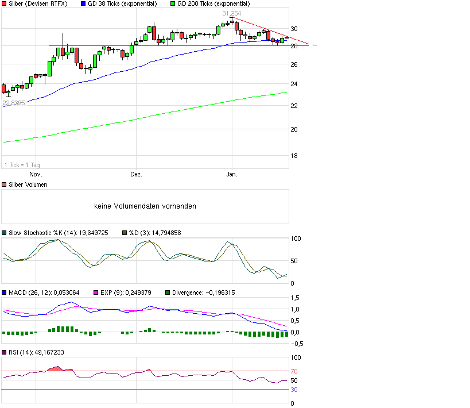This screenshot has height=408, width=470.
Task: Click price axis label 30
Action: pos(294,29)
